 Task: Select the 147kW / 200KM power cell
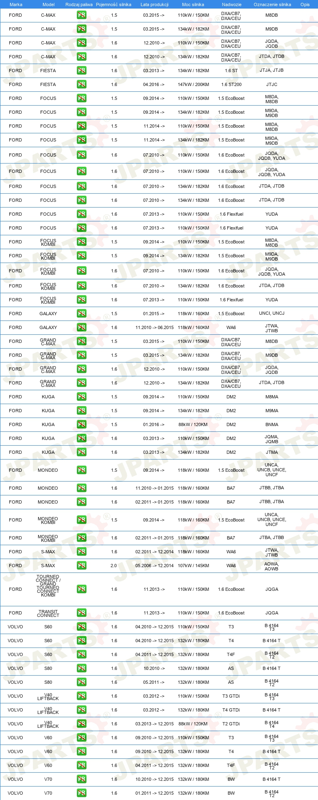[193, 84]
